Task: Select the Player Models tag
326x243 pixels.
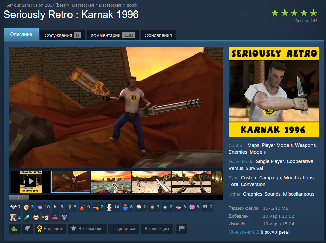Action: [x=277, y=145]
